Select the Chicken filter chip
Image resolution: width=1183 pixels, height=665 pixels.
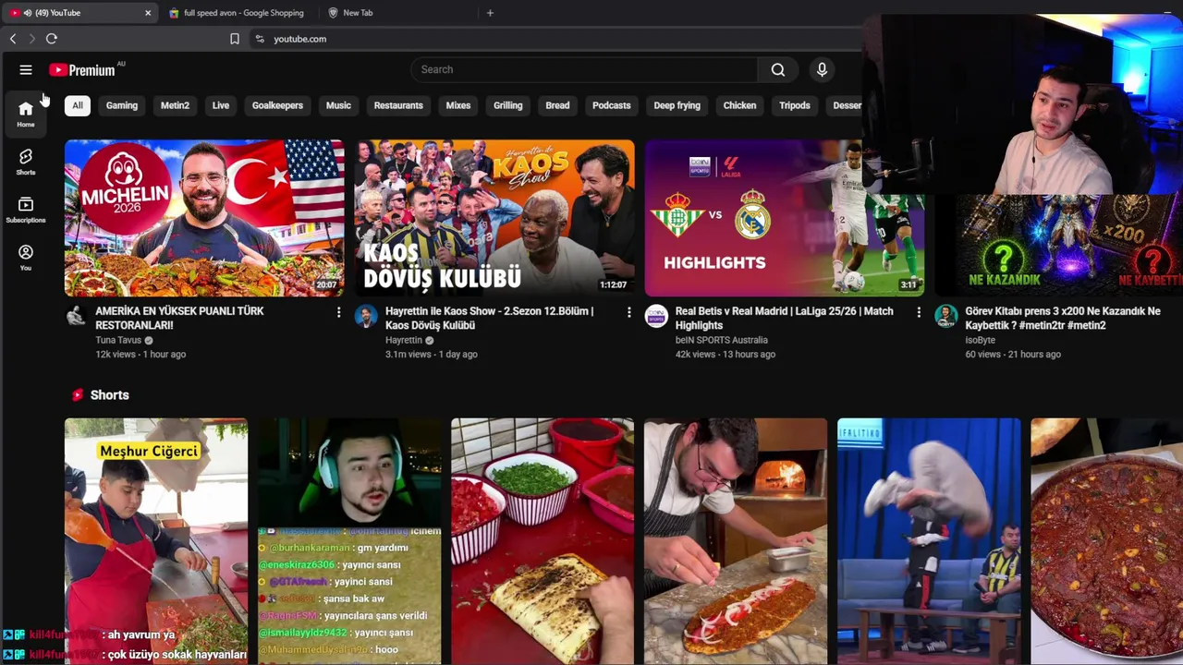(x=739, y=105)
